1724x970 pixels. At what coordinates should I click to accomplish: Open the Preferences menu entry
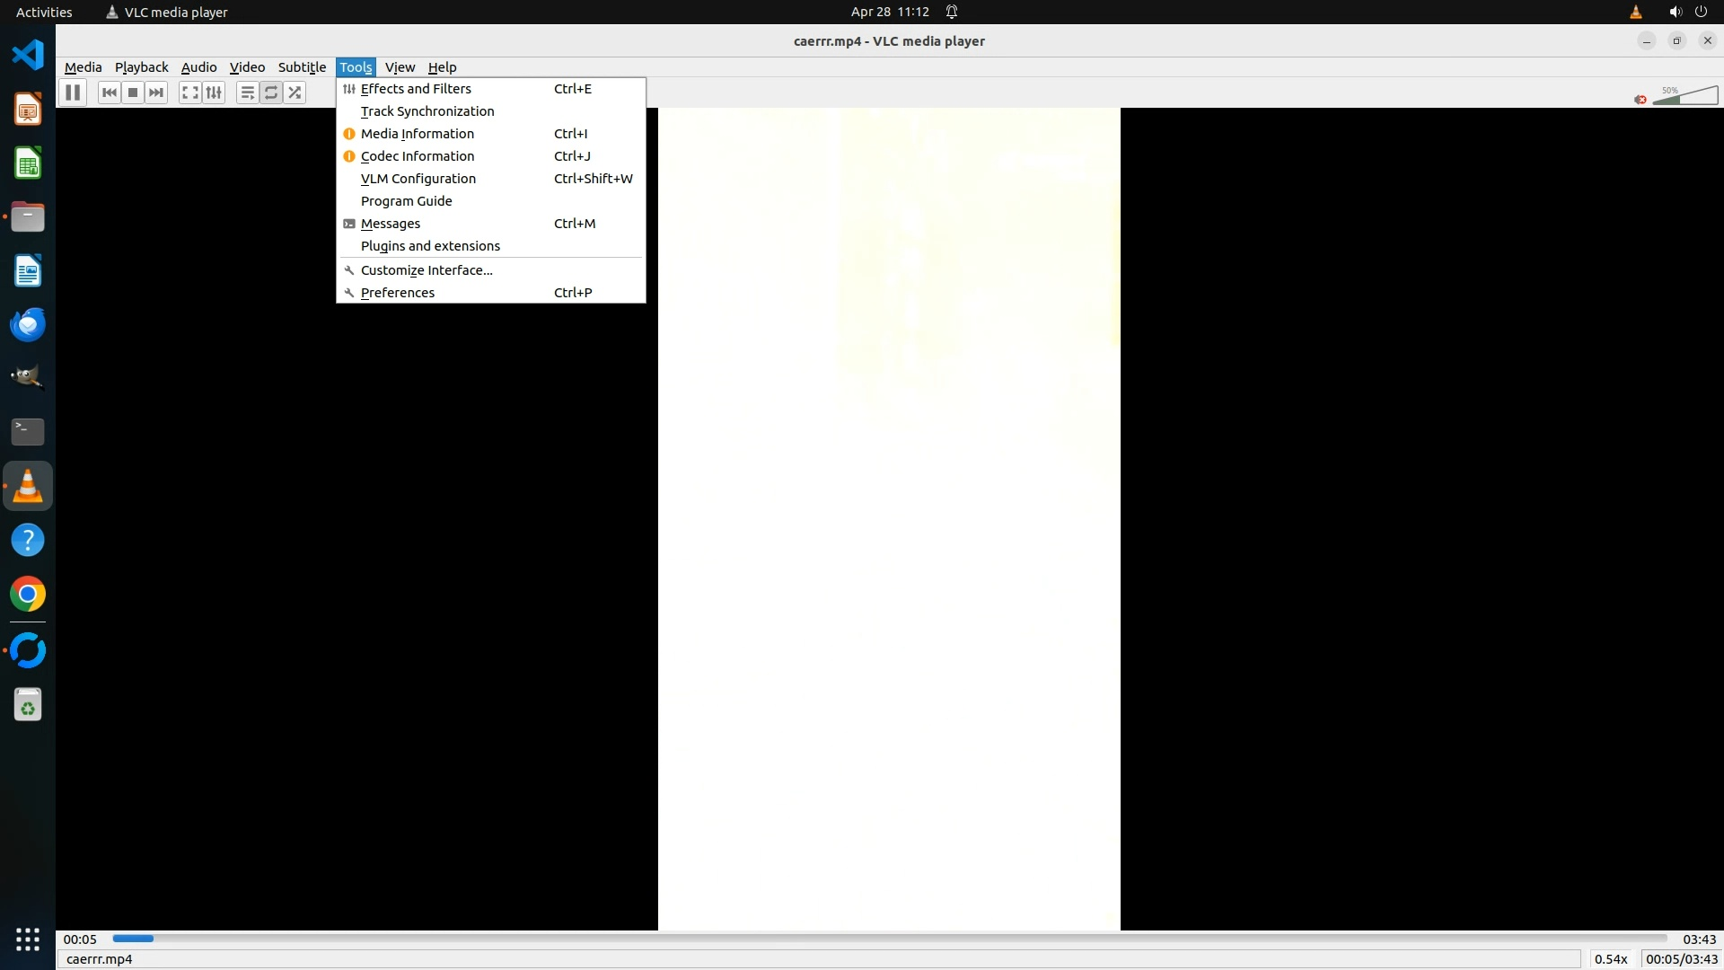pyautogui.click(x=398, y=293)
